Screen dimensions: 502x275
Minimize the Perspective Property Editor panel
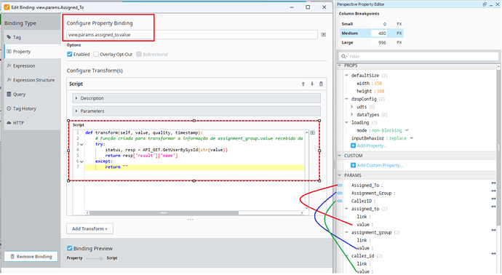coord(491,4)
